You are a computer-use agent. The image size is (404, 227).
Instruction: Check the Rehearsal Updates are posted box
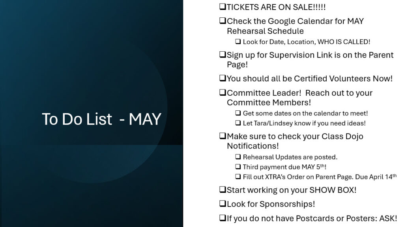click(x=238, y=157)
